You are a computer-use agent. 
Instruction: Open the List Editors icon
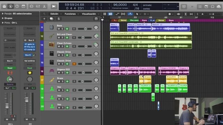tap(200, 7)
